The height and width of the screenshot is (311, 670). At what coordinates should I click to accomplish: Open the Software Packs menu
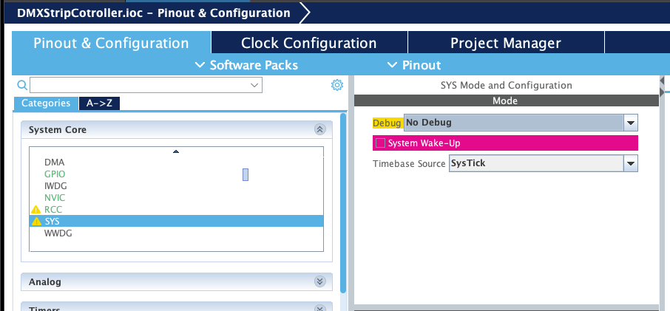pos(246,65)
